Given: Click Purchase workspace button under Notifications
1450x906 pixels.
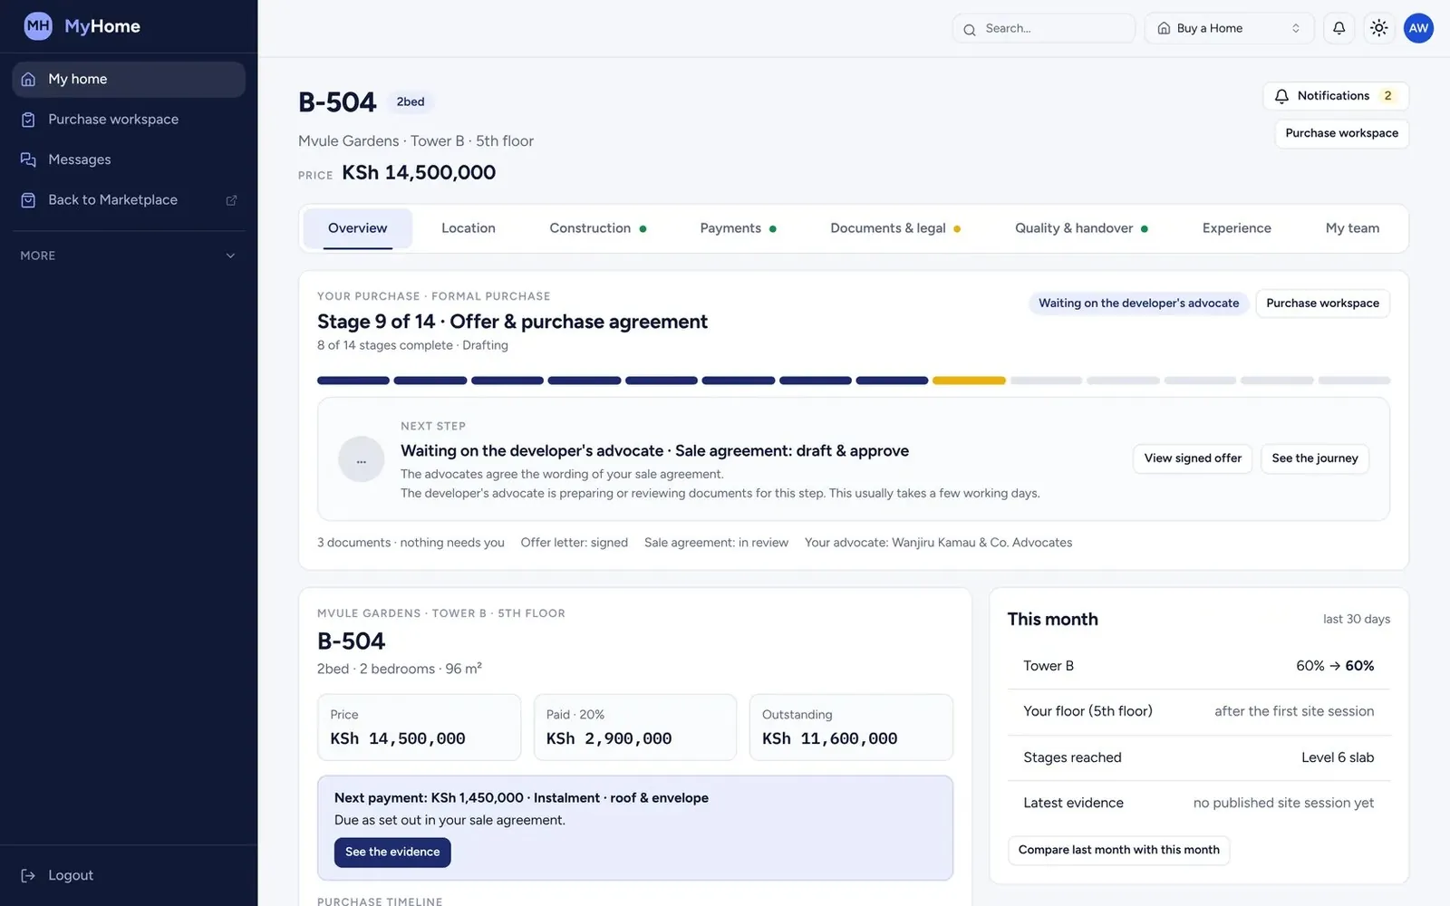Looking at the screenshot, I should coord(1341,133).
